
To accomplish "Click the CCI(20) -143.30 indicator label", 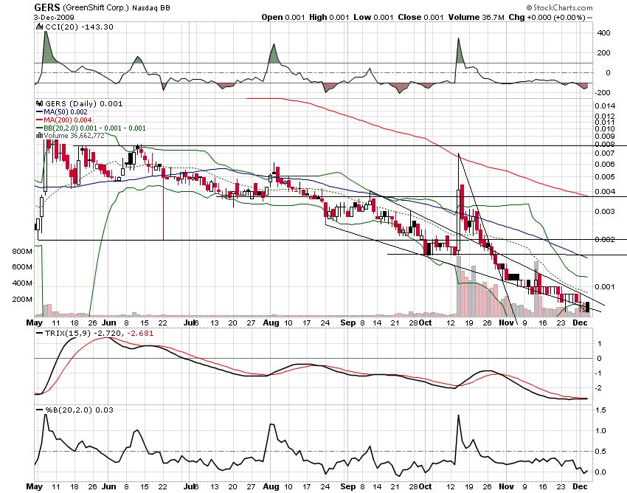I will click(x=79, y=27).
